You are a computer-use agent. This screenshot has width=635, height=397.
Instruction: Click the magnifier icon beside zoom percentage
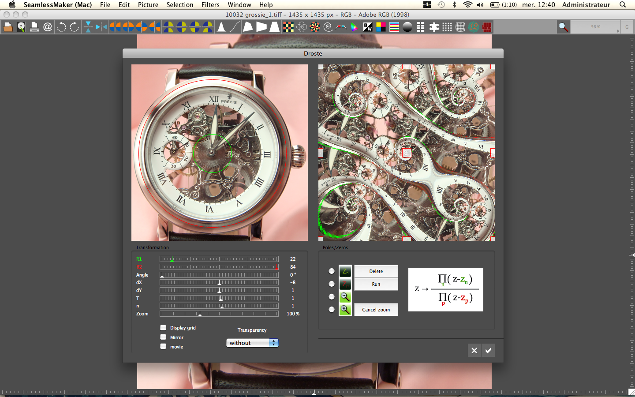pyautogui.click(x=563, y=27)
